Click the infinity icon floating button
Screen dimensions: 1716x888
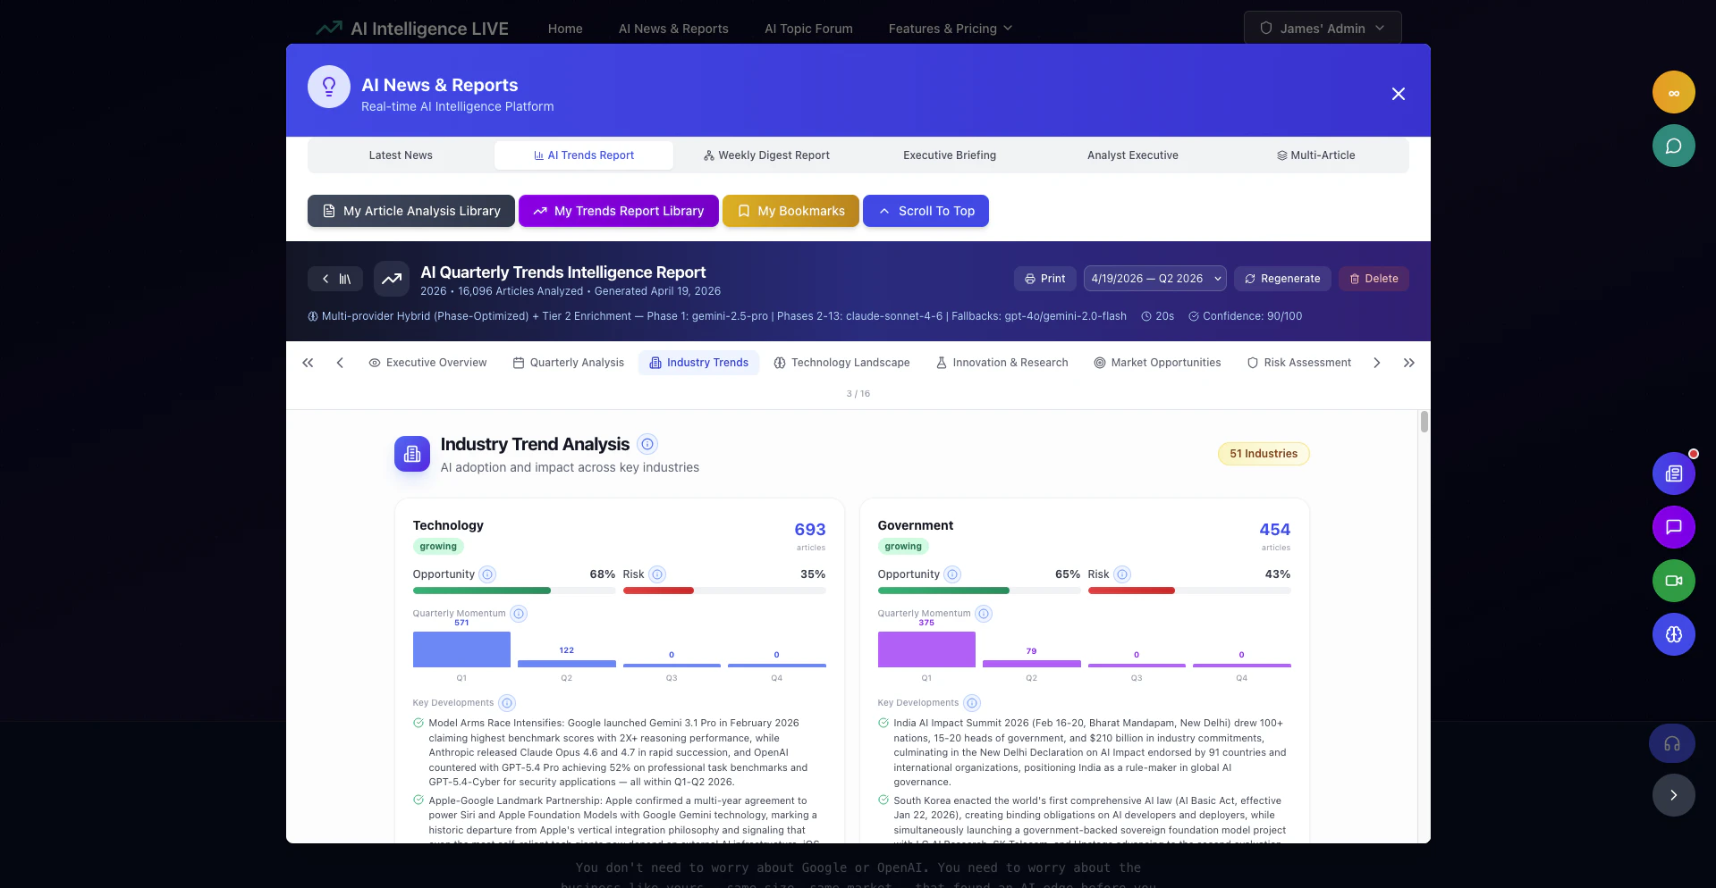pos(1673,92)
